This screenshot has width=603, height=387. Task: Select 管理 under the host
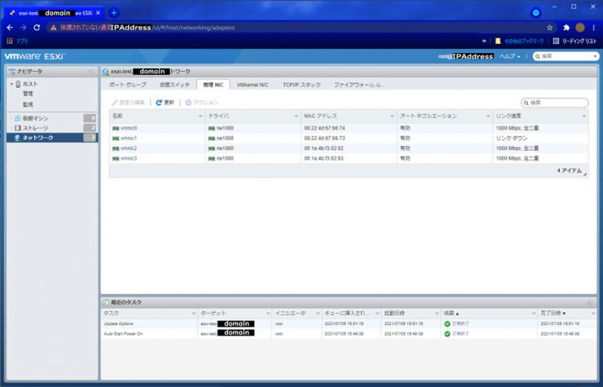point(28,94)
